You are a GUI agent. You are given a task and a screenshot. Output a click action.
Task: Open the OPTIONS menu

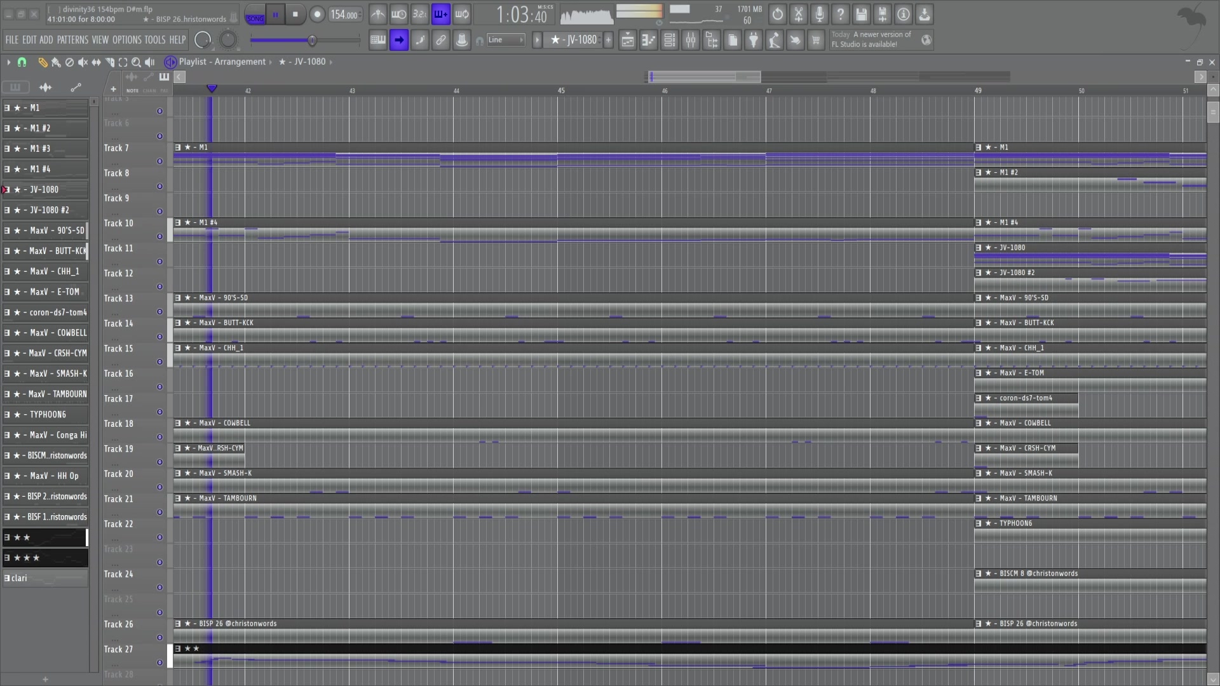(x=126, y=40)
